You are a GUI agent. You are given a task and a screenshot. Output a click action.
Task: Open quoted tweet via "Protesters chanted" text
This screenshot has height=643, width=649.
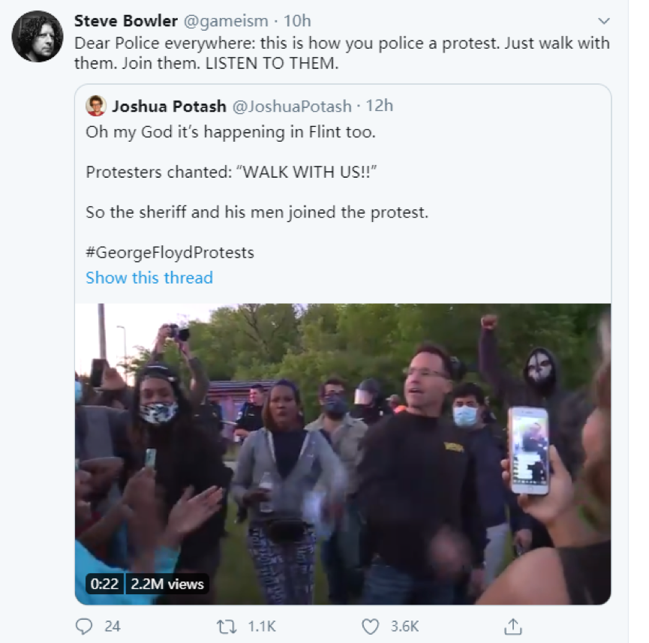coord(230,172)
